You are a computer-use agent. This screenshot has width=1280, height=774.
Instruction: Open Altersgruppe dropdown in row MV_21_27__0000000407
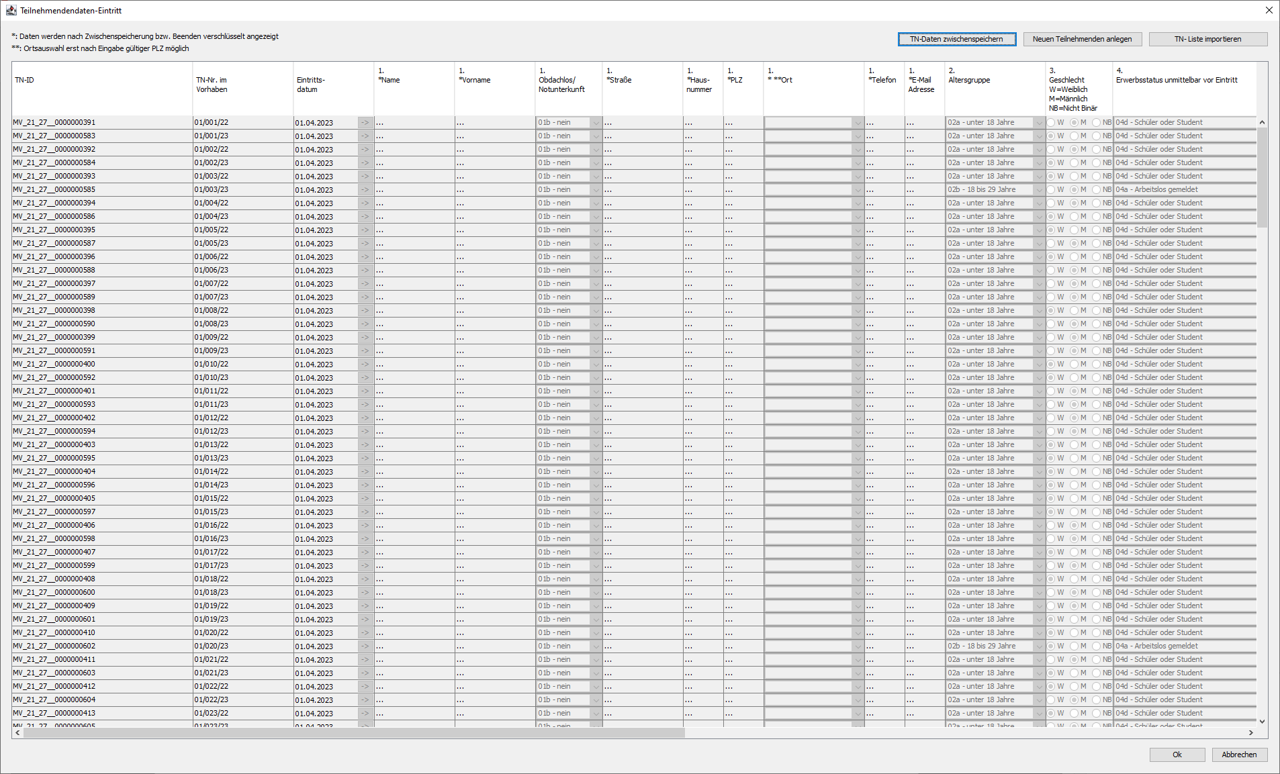click(1039, 552)
